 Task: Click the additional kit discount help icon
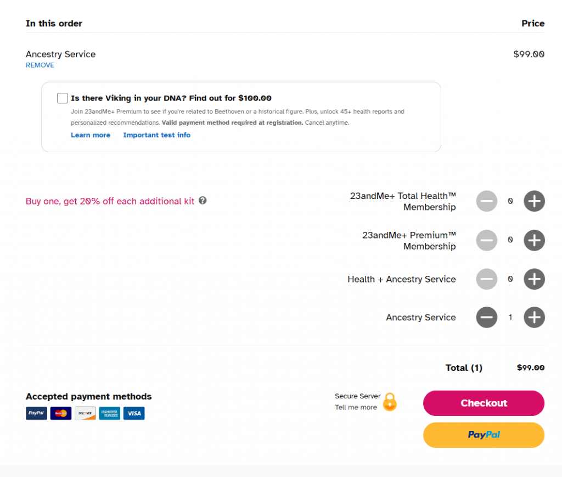pyautogui.click(x=203, y=201)
